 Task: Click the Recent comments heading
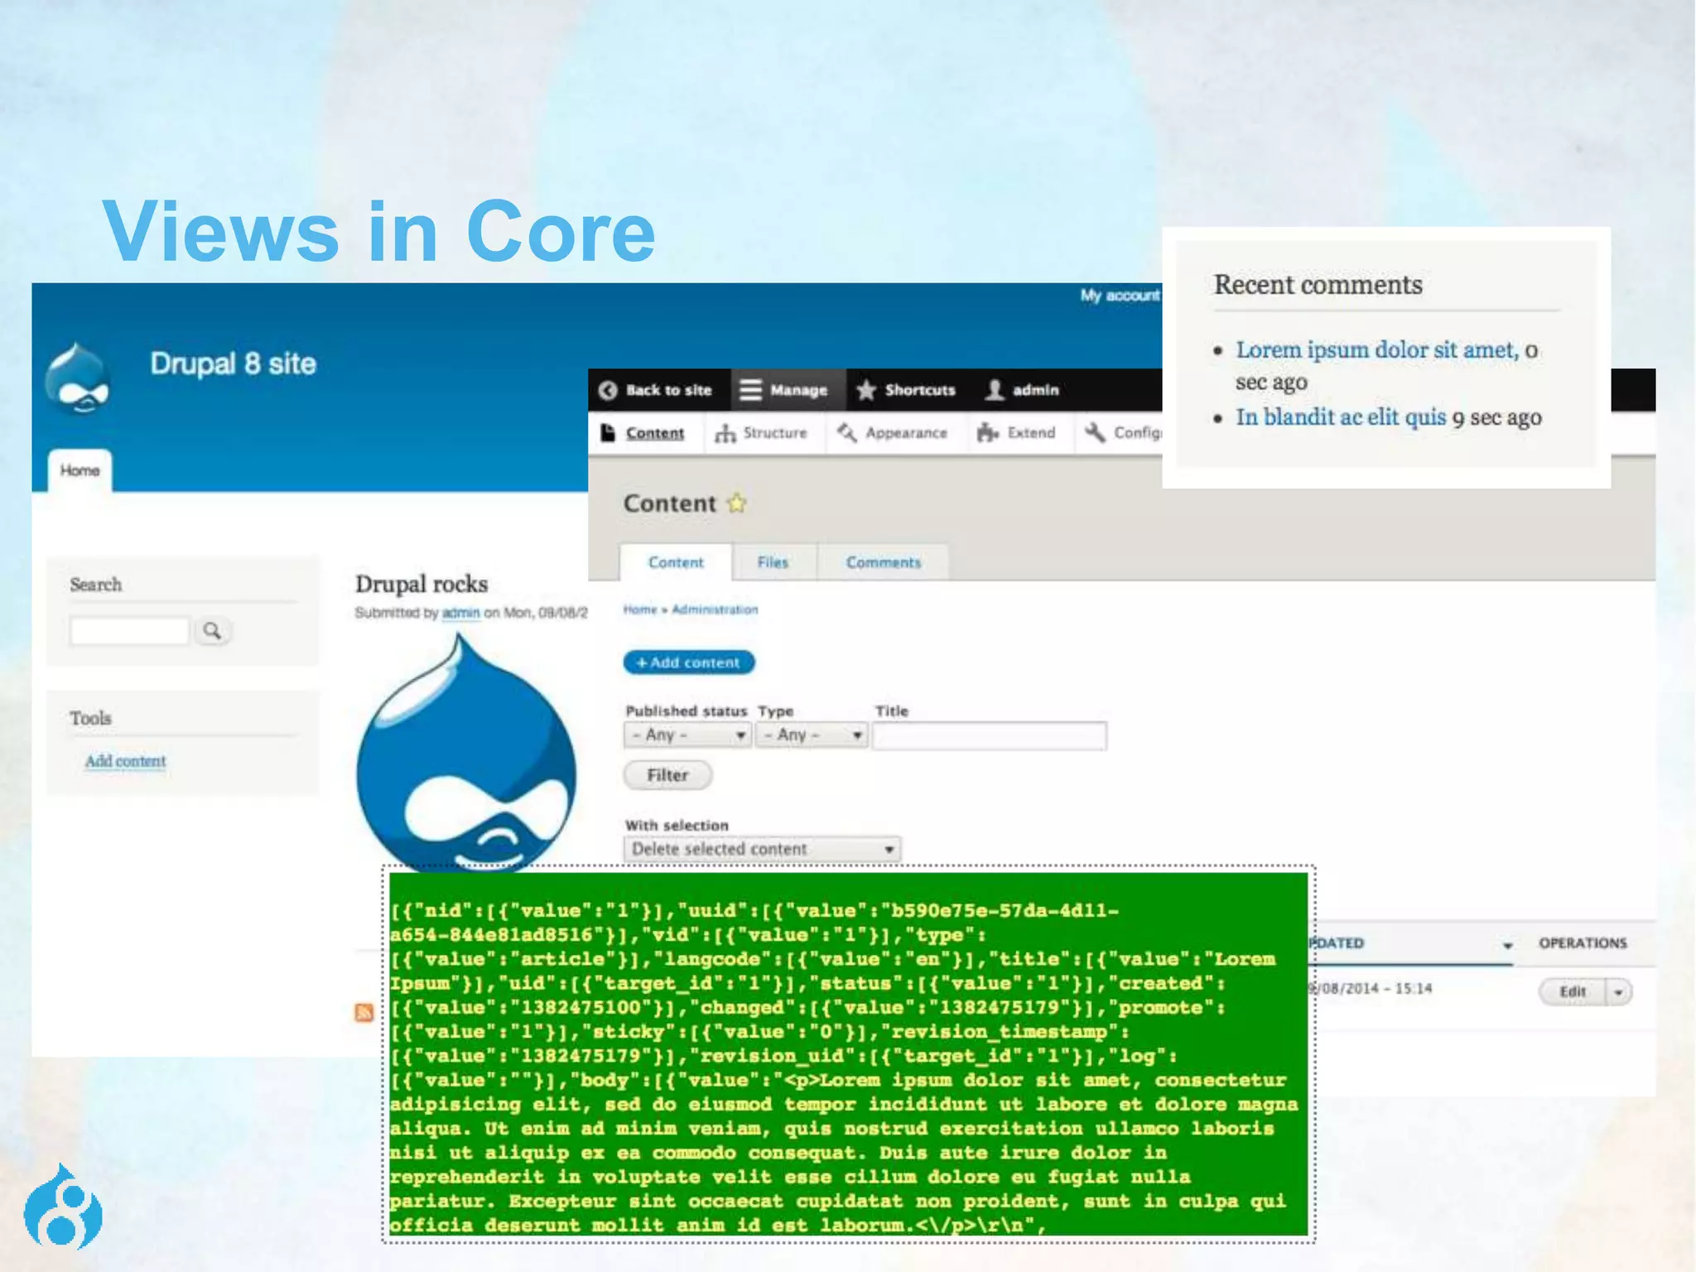[1318, 285]
